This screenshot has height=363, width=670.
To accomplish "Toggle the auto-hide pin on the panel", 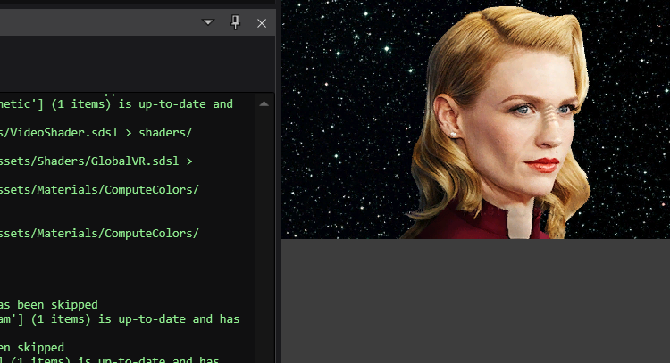I will (x=236, y=22).
